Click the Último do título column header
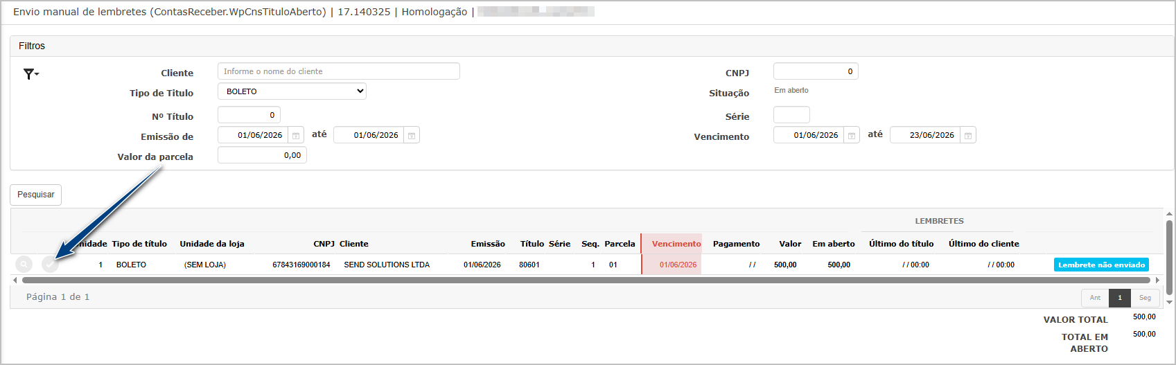1176x365 pixels. (901, 244)
